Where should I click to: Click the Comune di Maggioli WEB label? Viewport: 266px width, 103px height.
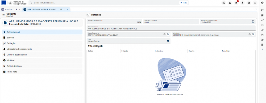20,3
